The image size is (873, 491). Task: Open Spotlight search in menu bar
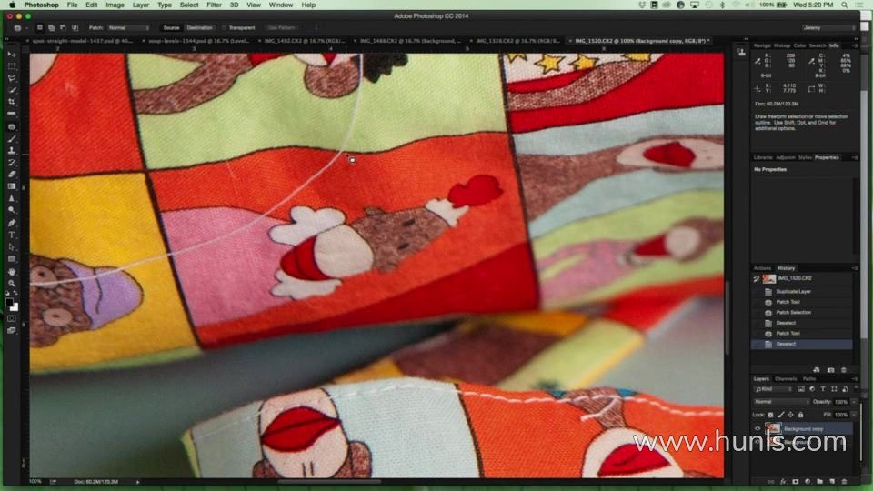[x=844, y=5]
